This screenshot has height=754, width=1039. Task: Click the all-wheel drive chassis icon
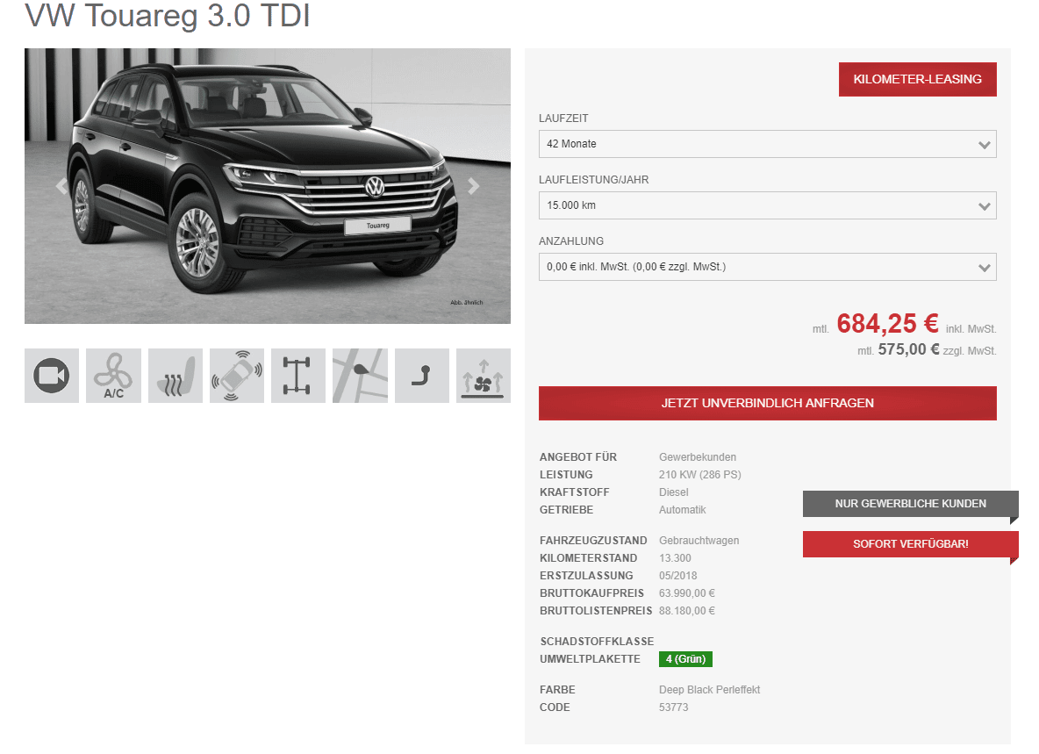click(298, 376)
